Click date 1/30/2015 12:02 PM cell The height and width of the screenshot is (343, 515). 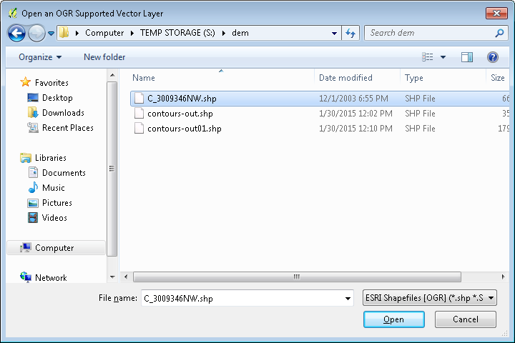click(355, 114)
